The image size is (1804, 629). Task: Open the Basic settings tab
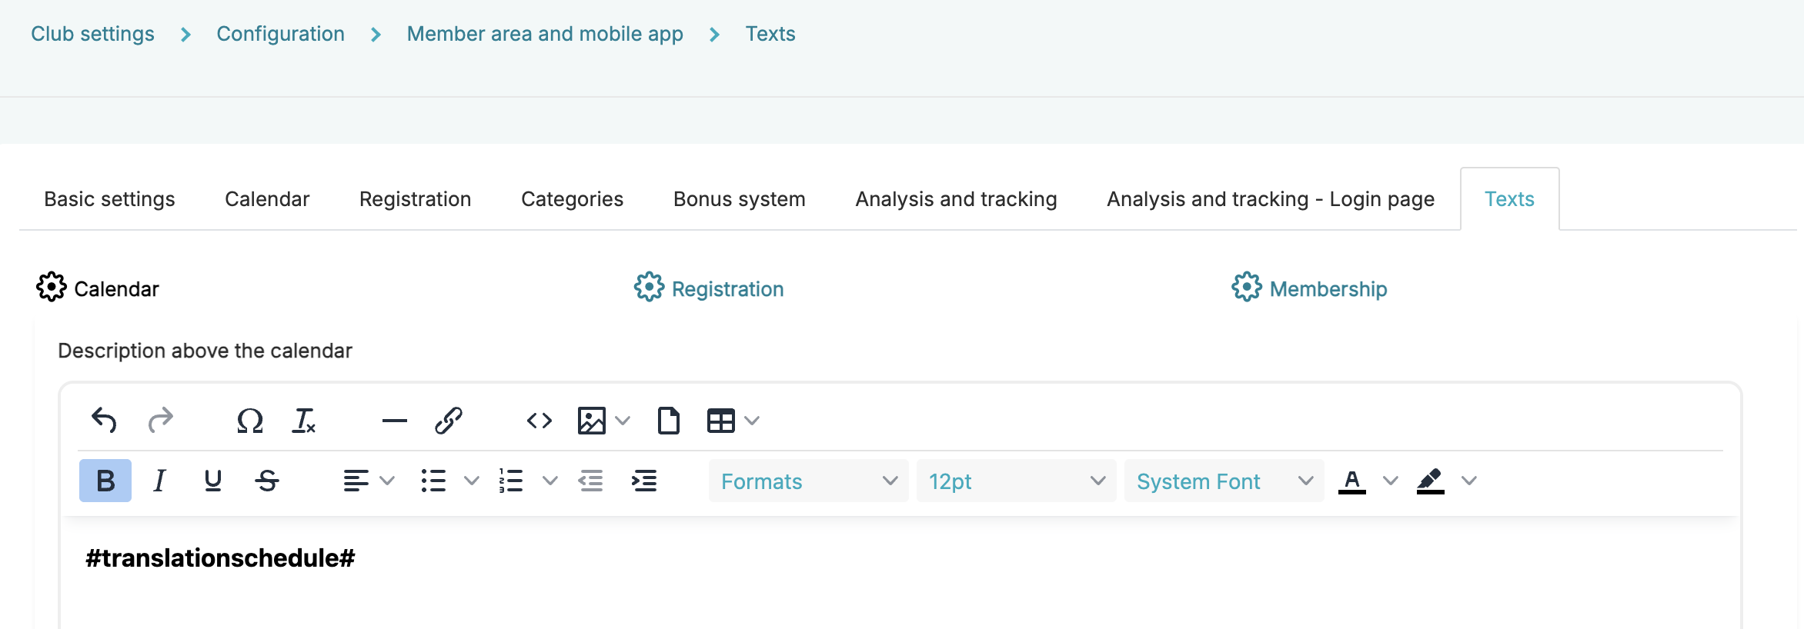pos(109,199)
